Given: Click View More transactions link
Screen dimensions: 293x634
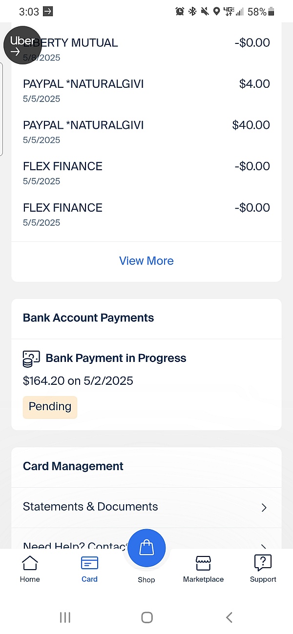Looking at the screenshot, I should 146,261.
